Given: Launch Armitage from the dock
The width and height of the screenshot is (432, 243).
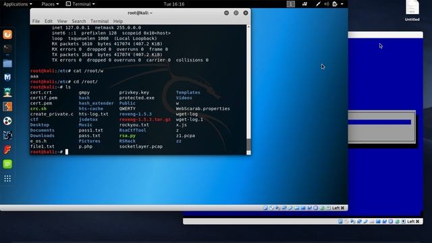Looking at the screenshot, I should (7, 92).
